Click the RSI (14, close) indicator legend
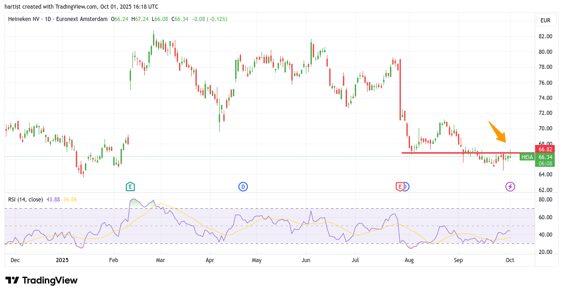The image size is (563, 294). click(x=26, y=199)
